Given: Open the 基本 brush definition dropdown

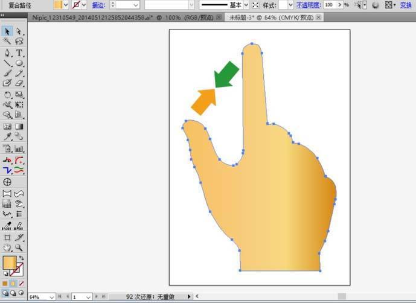Looking at the screenshot, I should 246,5.
